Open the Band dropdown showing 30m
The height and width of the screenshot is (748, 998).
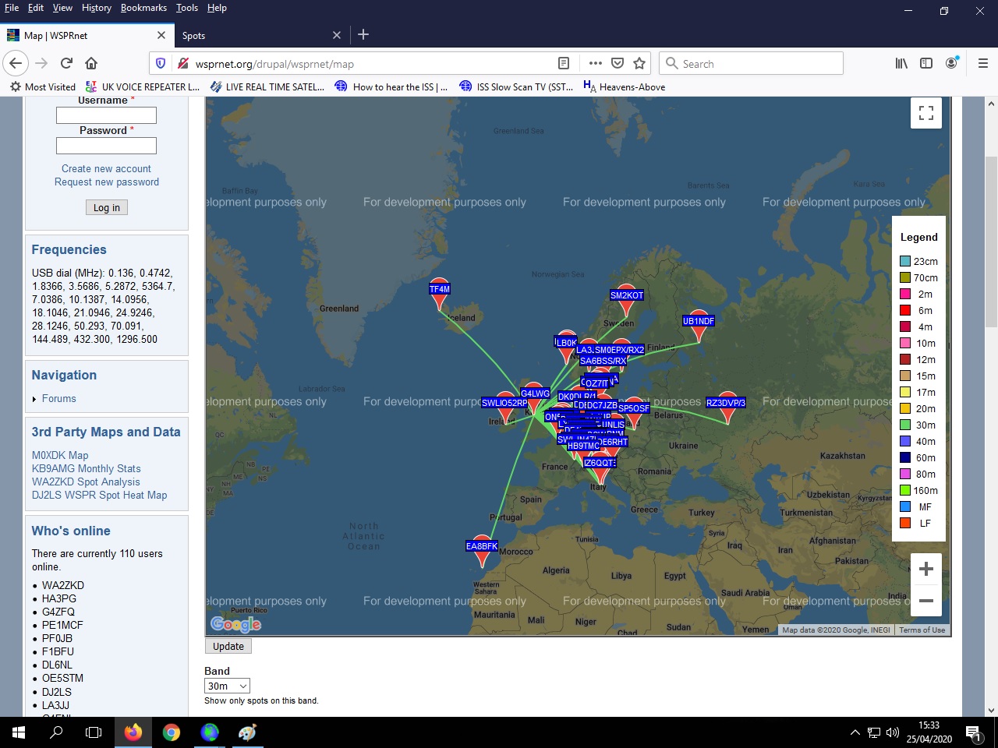(x=227, y=686)
